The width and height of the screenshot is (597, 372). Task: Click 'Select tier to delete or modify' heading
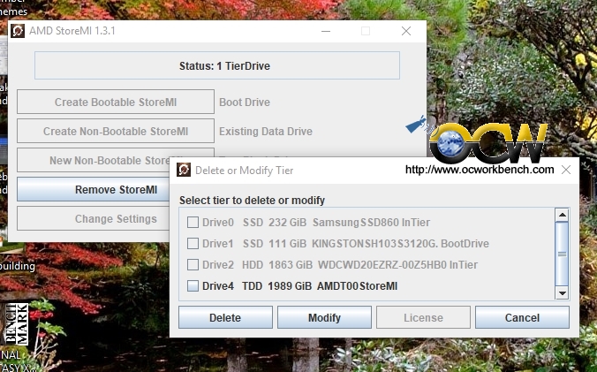tap(252, 201)
